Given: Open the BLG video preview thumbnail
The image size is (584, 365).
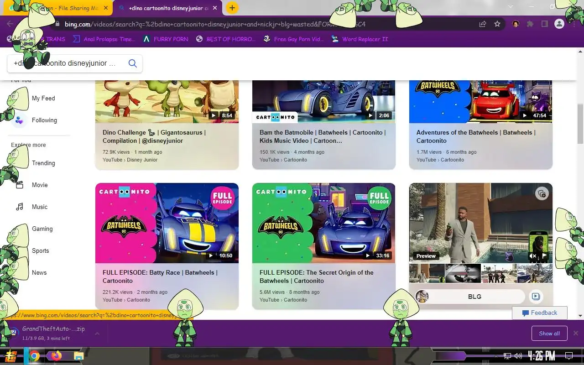Looking at the screenshot, I should point(481,223).
